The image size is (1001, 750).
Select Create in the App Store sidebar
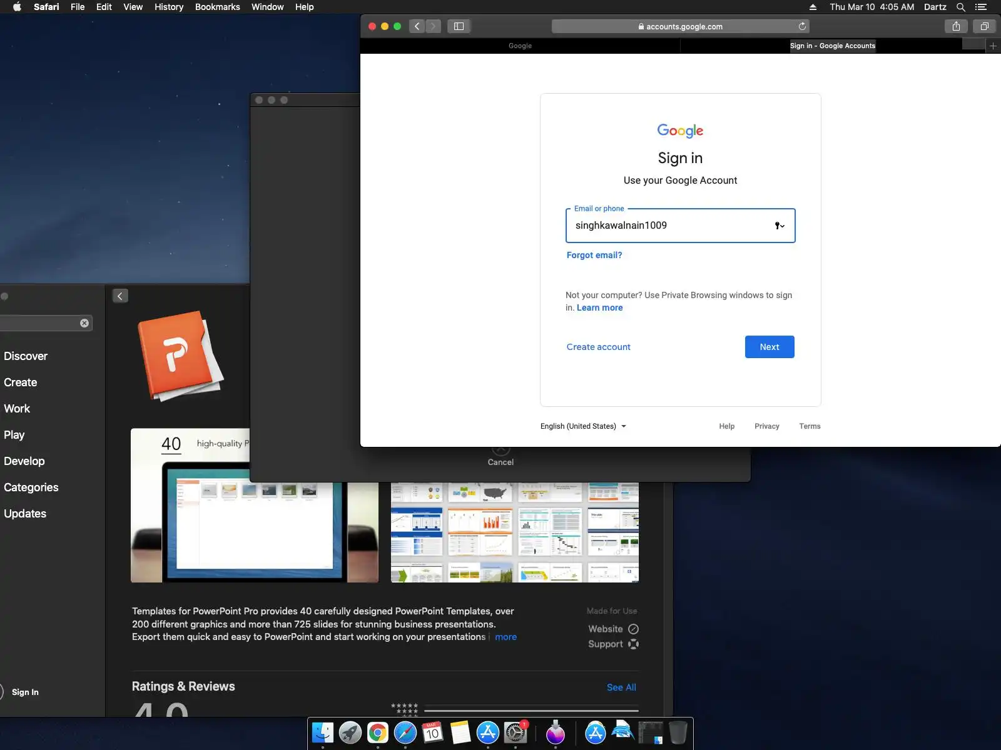21,382
